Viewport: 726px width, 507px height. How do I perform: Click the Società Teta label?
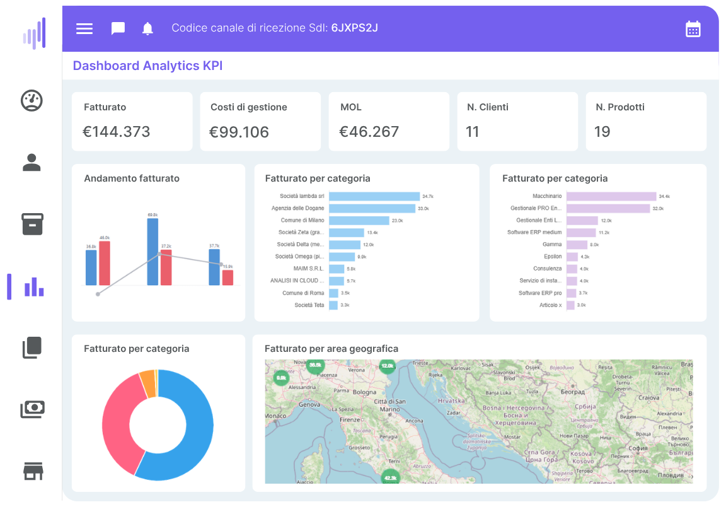click(x=309, y=305)
